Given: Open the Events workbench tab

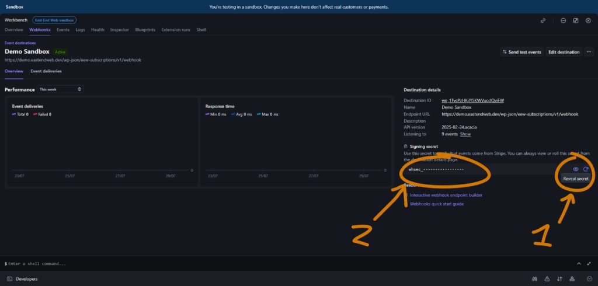Looking at the screenshot, I should 63,30.
